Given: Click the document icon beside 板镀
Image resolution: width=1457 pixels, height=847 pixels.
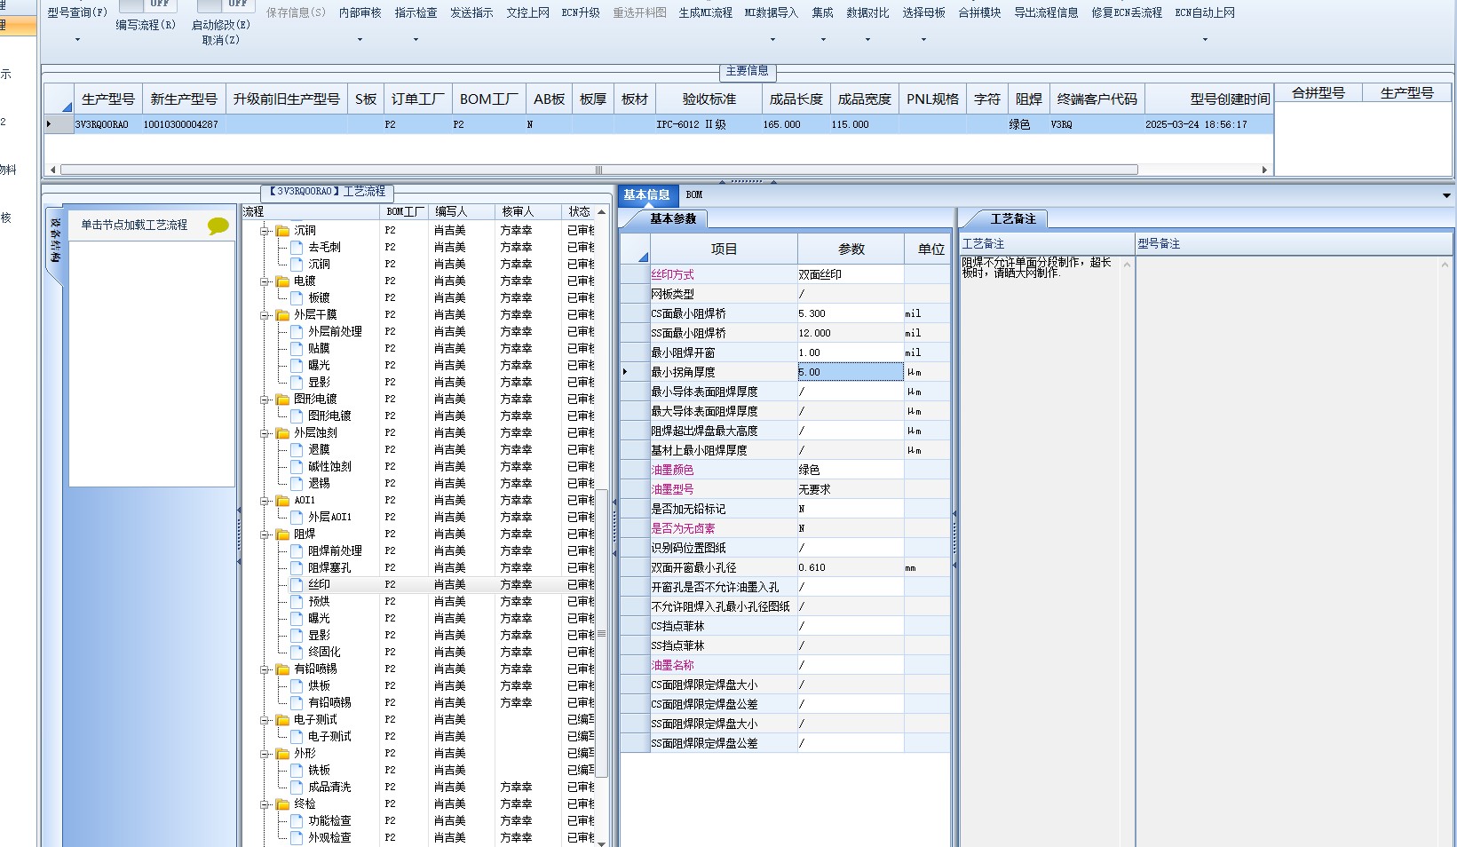Looking at the screenshot, I should click(297, 298).
